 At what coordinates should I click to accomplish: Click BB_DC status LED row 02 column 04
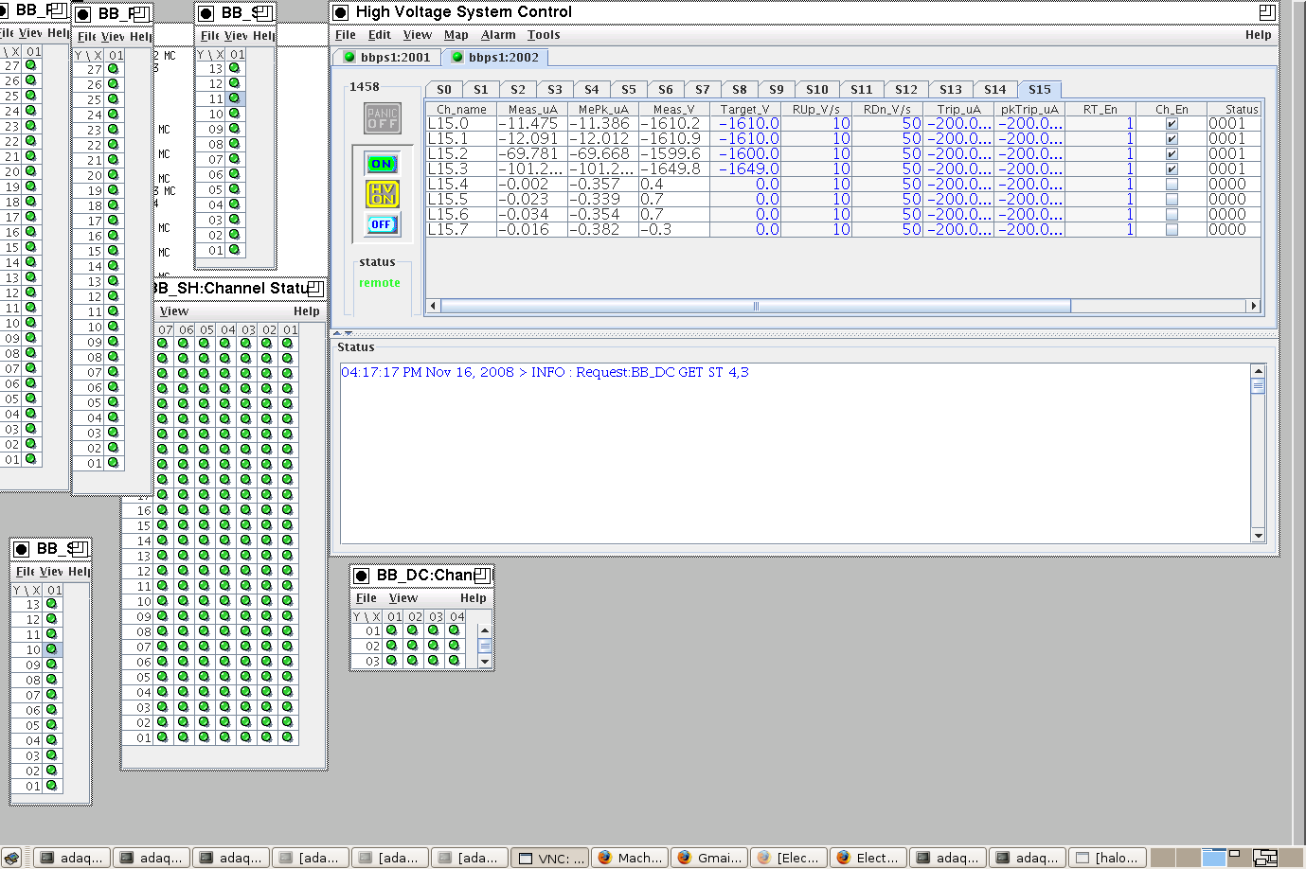pyautogui.click(x=454, y=646)
